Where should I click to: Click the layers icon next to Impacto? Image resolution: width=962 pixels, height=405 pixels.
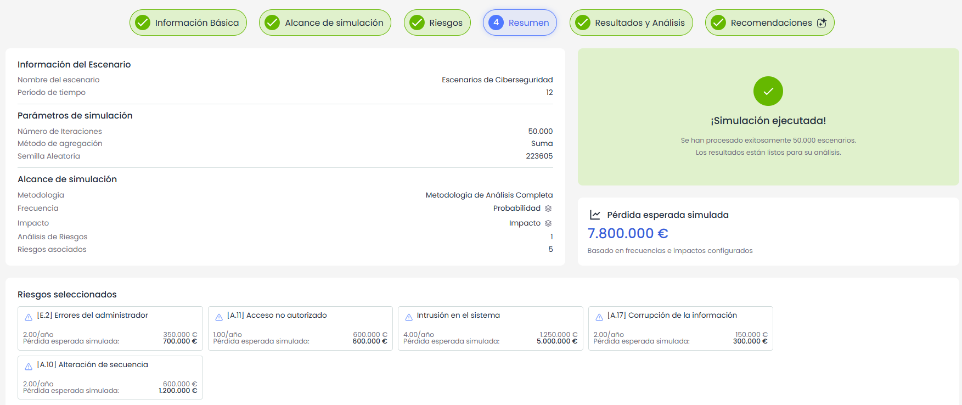[548, 223]
